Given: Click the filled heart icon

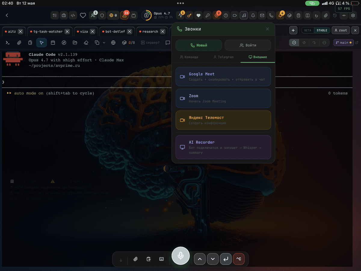Looking at the screenshot, I should pyautogui.click(x=199, y=15).
